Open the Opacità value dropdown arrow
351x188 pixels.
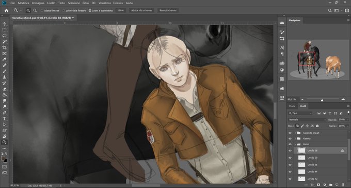coord(347,119)
